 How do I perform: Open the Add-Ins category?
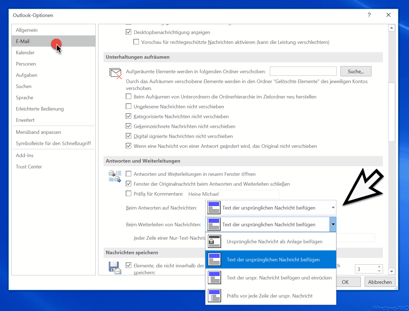point(53,155)
